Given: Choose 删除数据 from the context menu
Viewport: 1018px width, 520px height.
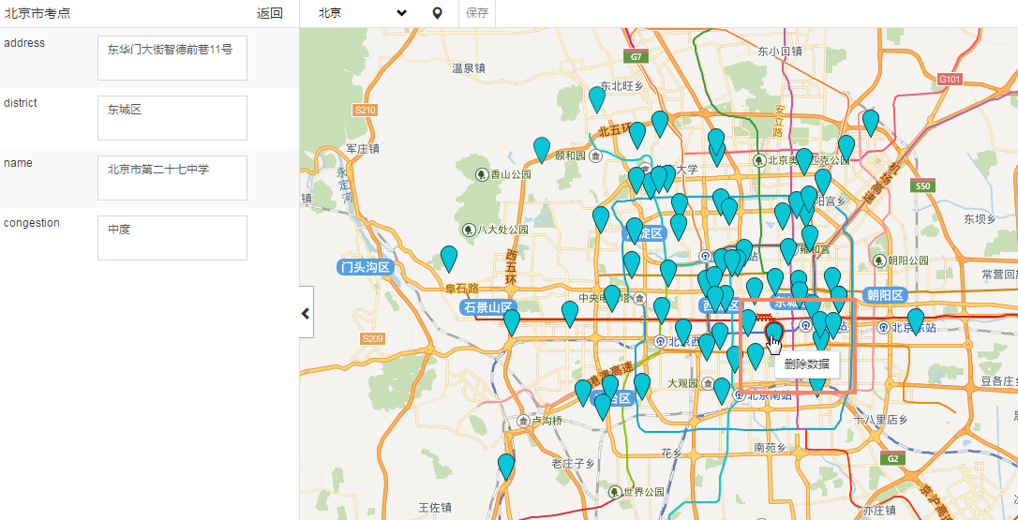Looking at the screenshot, I should [806, 364].
